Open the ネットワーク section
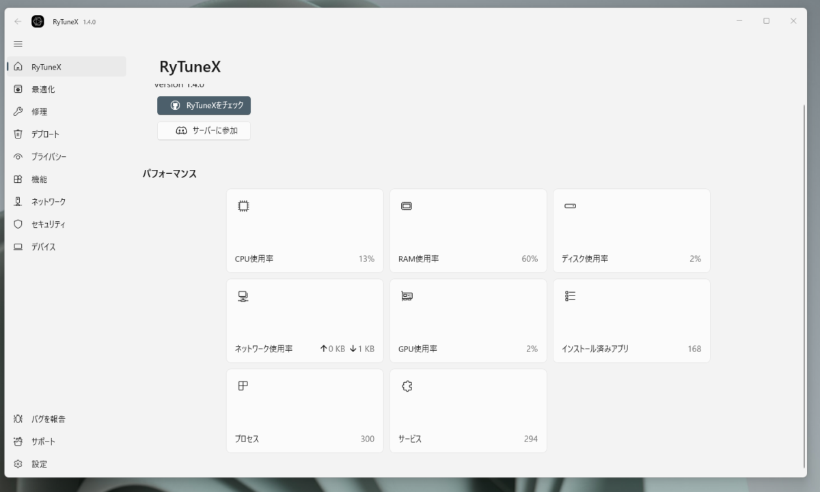Screen dimensions: 820x492 coord(66,202)
